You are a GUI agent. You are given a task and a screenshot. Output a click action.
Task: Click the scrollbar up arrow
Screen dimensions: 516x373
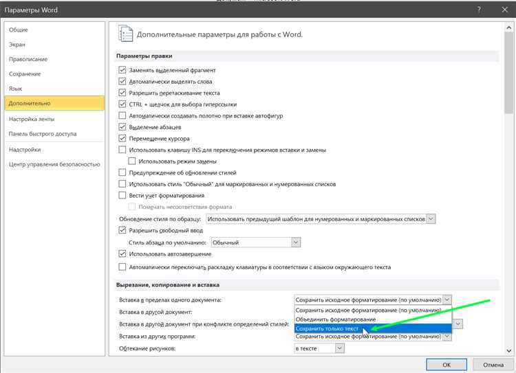508,28
